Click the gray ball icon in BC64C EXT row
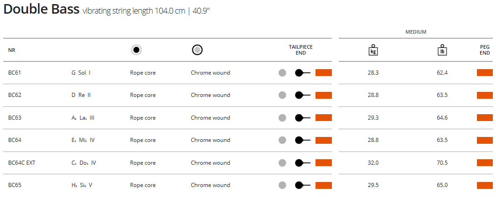The height and width of the screenshot is (197, 496). [x=282, y=163]
